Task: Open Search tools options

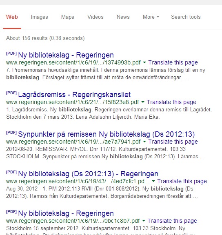Action: pos(186,17)
